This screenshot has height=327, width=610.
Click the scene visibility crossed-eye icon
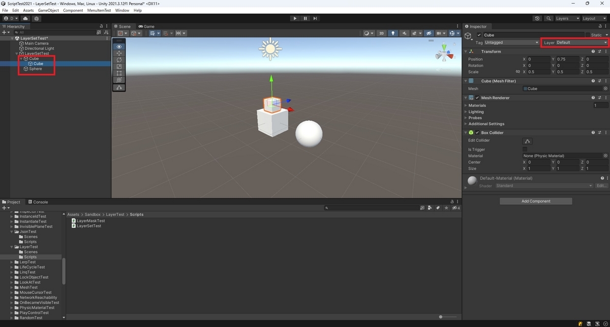tap(429, 33)
